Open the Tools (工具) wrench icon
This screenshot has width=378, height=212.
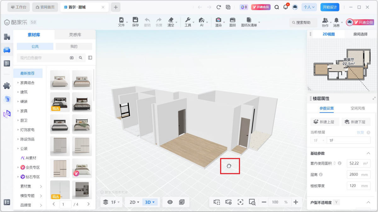click(x=188, y=22)
